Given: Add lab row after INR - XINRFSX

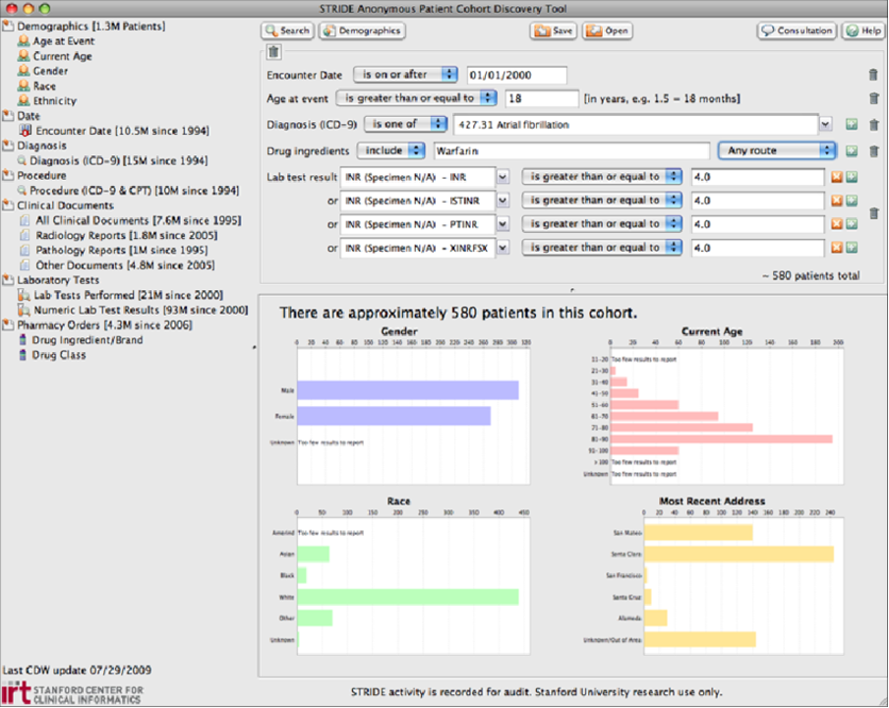Looking at the screenshot, I should click(852, 248).
